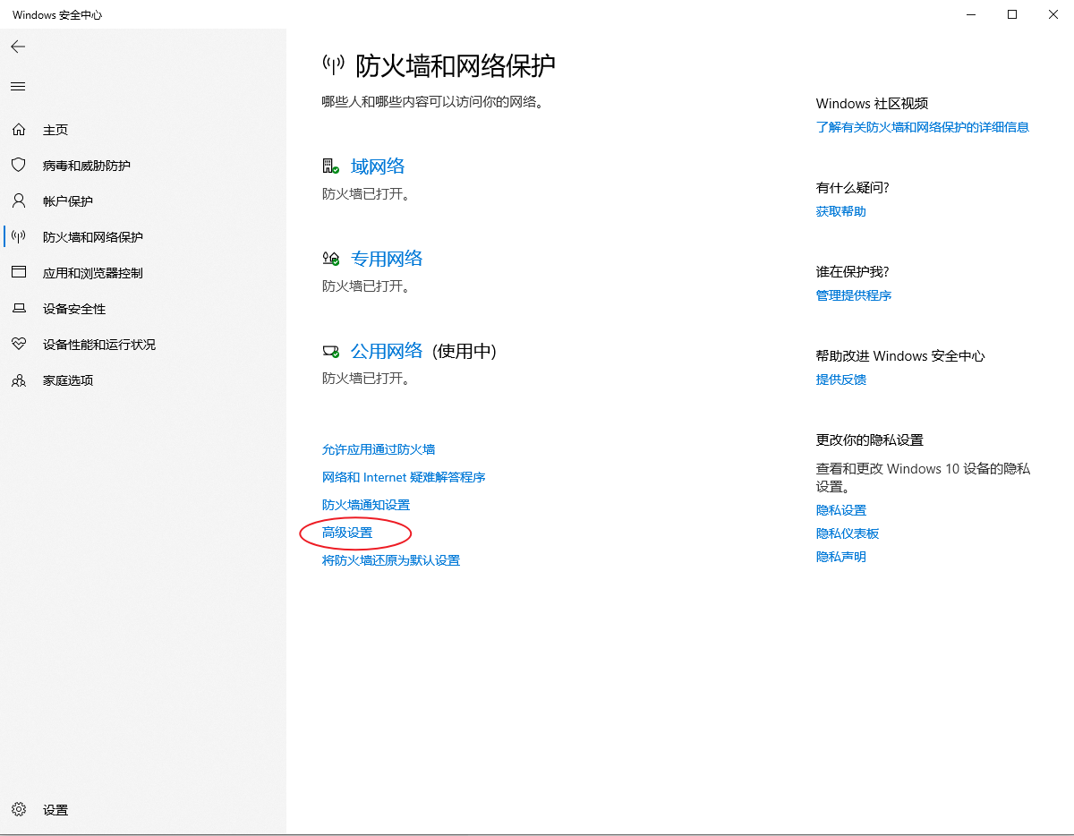Viewport: 1074px width, 836px height.
Task: Click the (使用中) label
Action: 465,351
